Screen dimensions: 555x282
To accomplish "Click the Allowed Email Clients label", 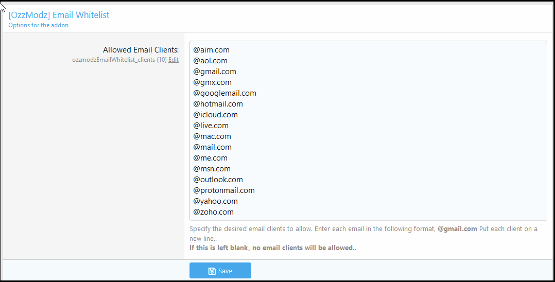I will click(141, 50).
